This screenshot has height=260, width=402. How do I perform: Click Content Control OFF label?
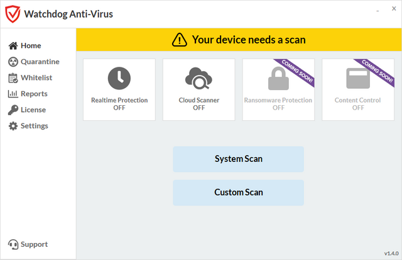click(x=358, y=108)
